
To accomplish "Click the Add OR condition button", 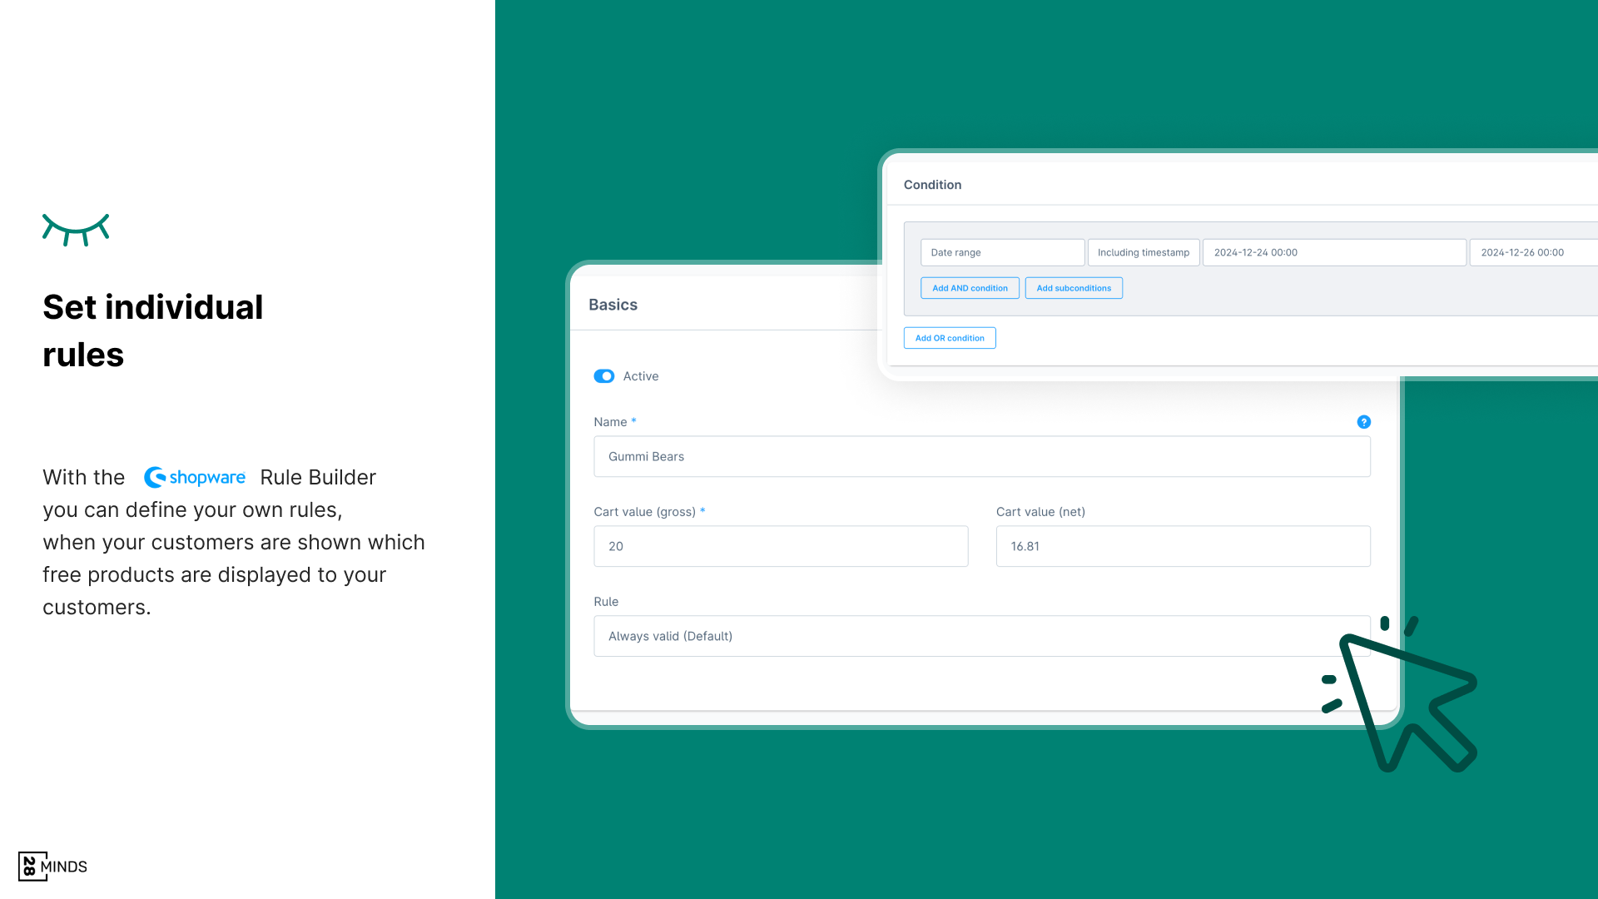I will [x=948, y=337].
